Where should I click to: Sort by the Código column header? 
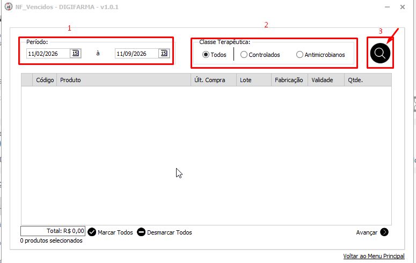(x=45, y=80)
